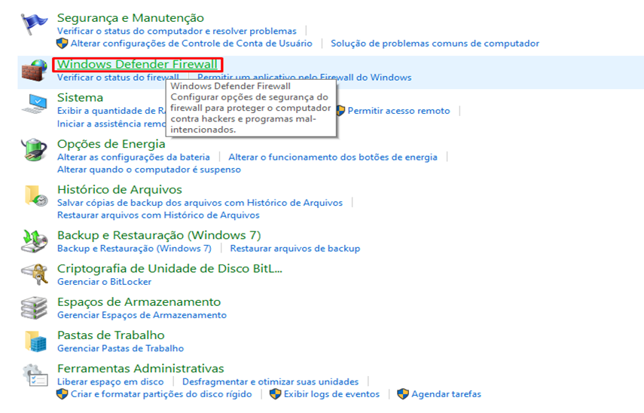Click Verificar o status do computador e resolver problemas
Screen dimensions: 644x413
pyautogui.click(x=176, y=31)
